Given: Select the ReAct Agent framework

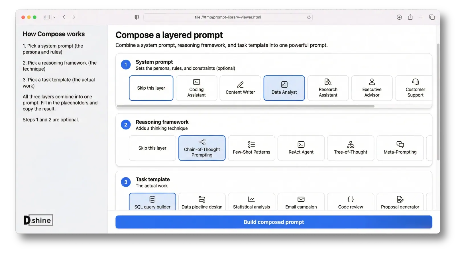Looking at the screenshot, I should [301, 148].
